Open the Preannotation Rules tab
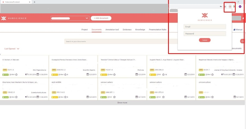Image resolution: width=246 pixels, height=129 pixels. tap(157, 29)
